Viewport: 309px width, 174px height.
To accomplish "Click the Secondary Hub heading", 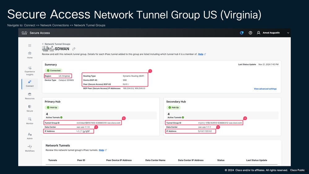I will [x=176, y=102].
